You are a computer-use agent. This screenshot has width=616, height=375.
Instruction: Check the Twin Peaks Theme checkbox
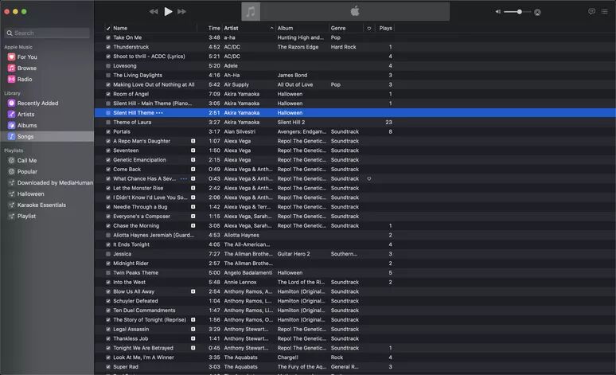(x=108, y=273)
